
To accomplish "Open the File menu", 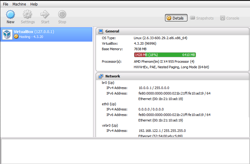I will coord(6,4).
